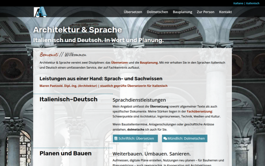
Task: Click speech bubbles icon on Mündlich button
Action: [x=165, y=139]
